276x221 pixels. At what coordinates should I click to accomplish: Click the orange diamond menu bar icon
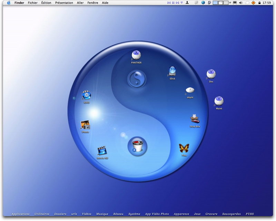[253, 3]
